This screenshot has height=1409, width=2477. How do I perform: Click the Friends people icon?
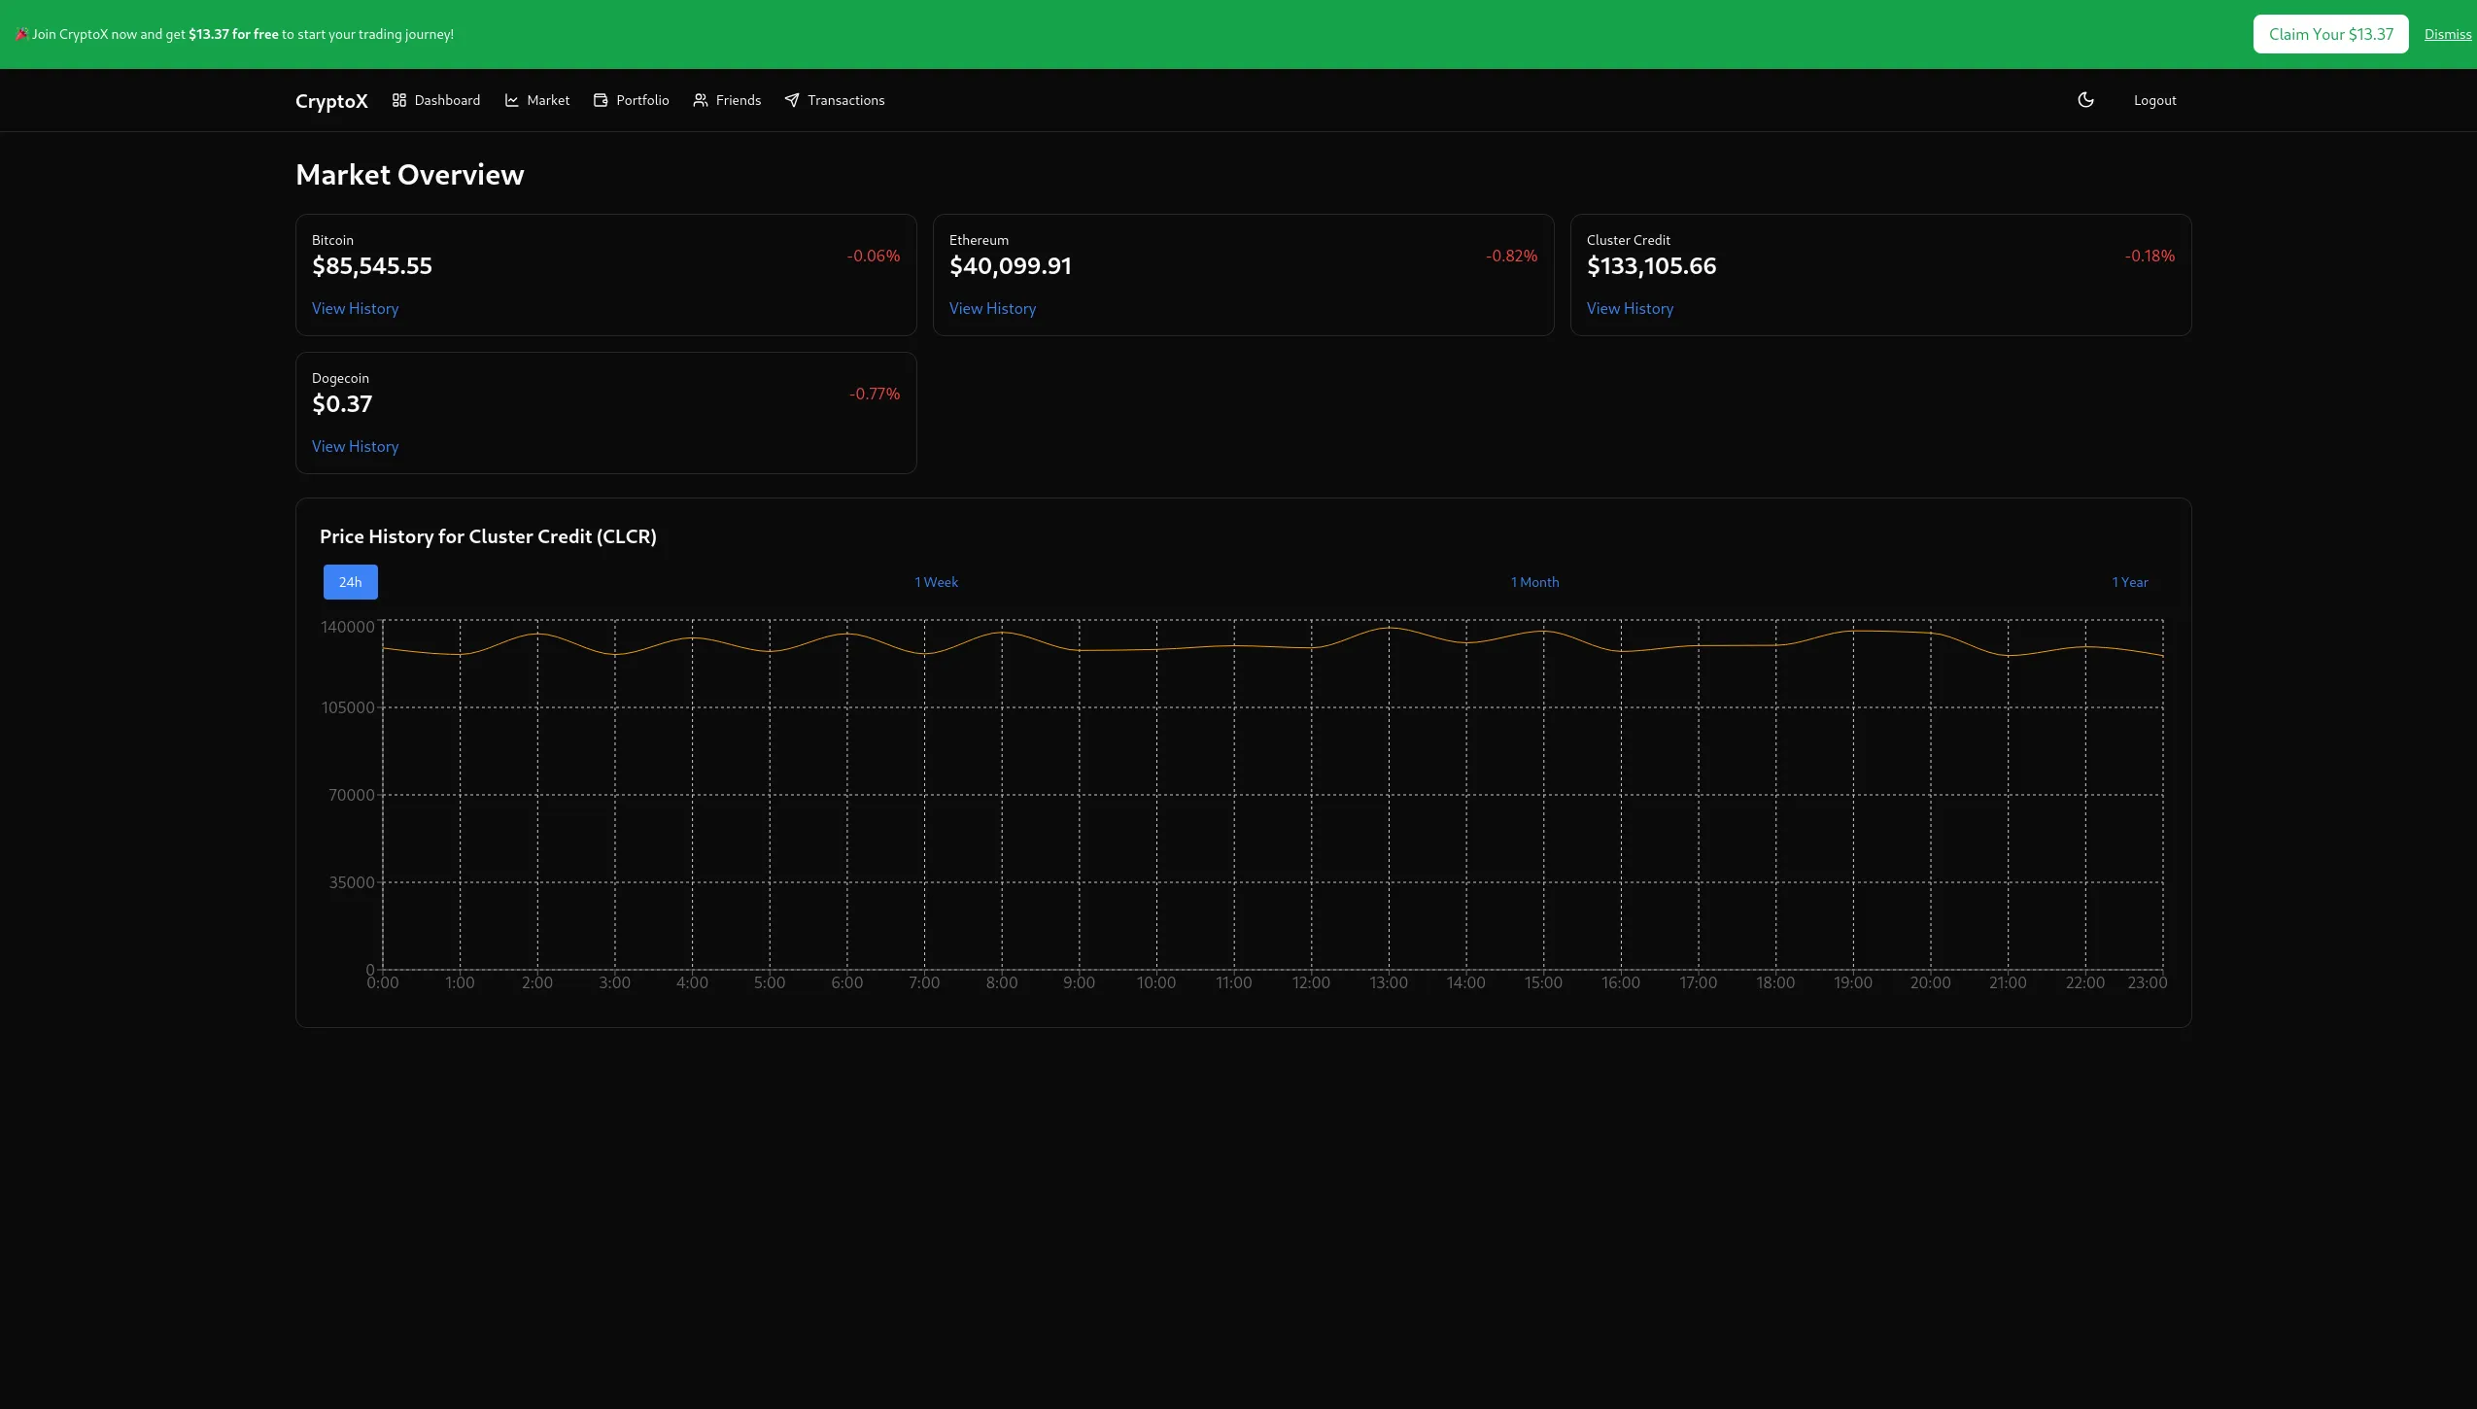[x=700, y=100]
